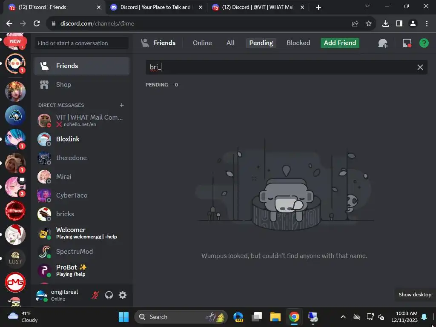Open a new browser tab
Image resolution: width=436 pixels, height=327 pixels.
(318, 7)
